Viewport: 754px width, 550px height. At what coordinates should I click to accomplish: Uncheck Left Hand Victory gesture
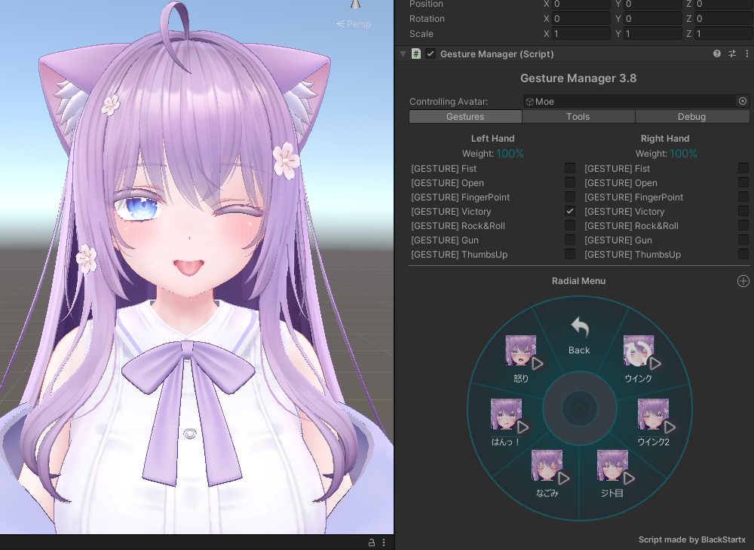point(570,212)
